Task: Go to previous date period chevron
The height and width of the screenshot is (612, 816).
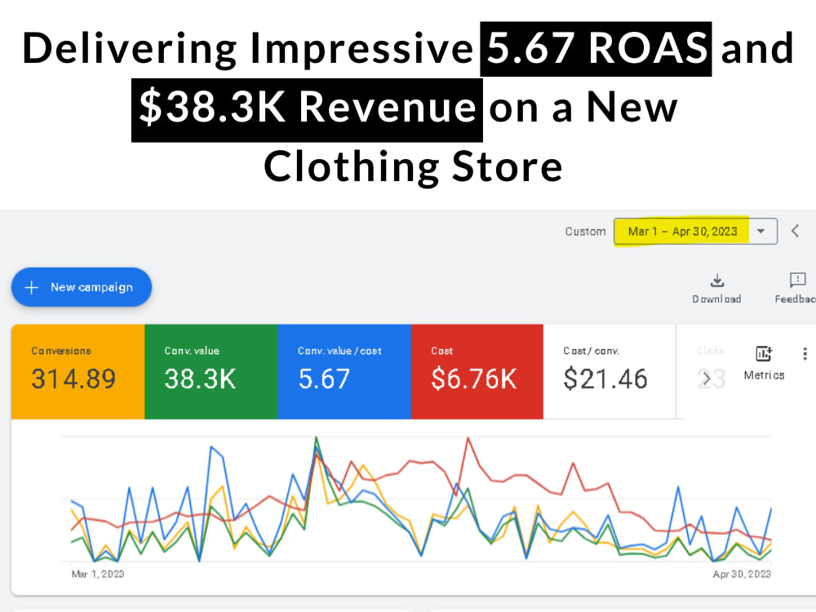Action: pos(795,231)
